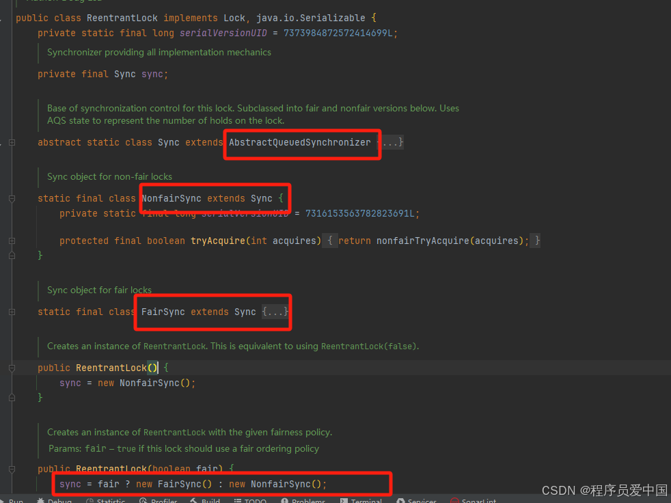This screenshot has width=671, height=503.
Task: Click FairSync in the class declaration line
Action: [x=163, y=312]
